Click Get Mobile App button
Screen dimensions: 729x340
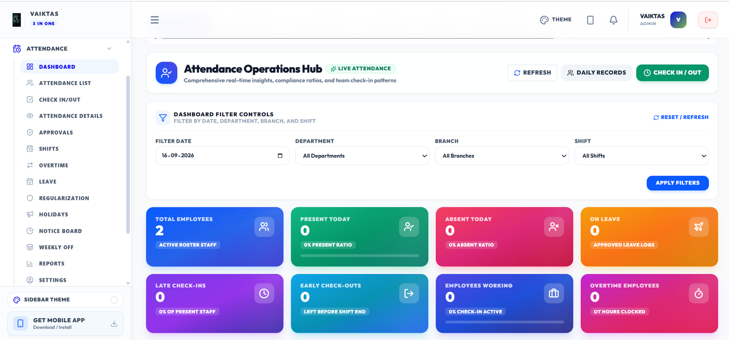pyautogui.click(x=66, y=324)
